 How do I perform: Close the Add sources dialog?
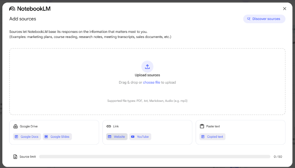(x=284, y=9)
